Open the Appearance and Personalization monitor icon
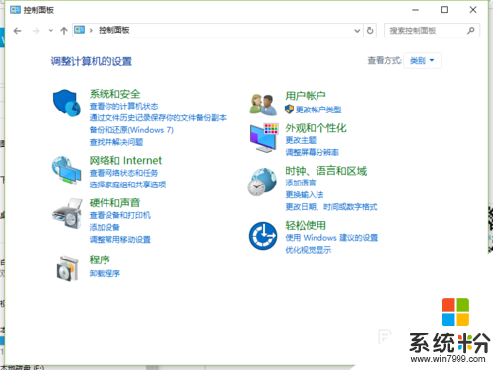Image resolution: width=493 pixels, height=370 pixels. pyautogui.click(x=264, y=138)
